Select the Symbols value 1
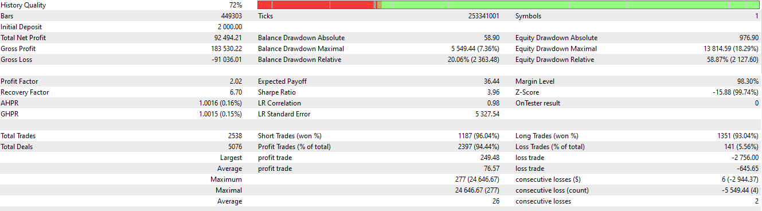Screen dimensions: 762x211 [x=757, y=16]
